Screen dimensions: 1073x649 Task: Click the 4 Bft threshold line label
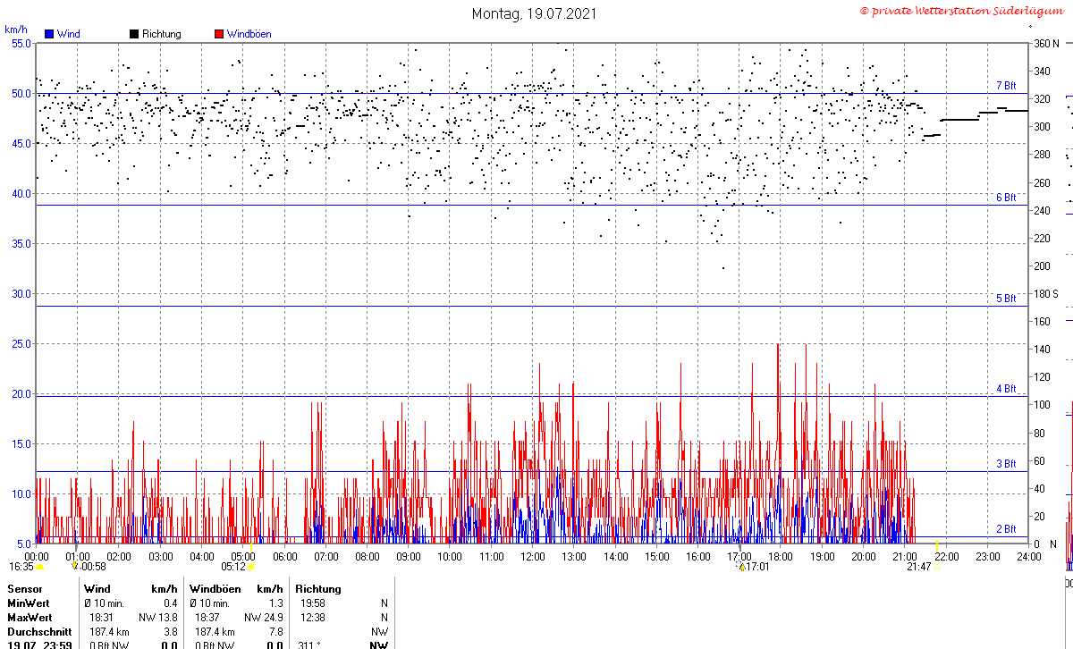tap(1006, 389)
